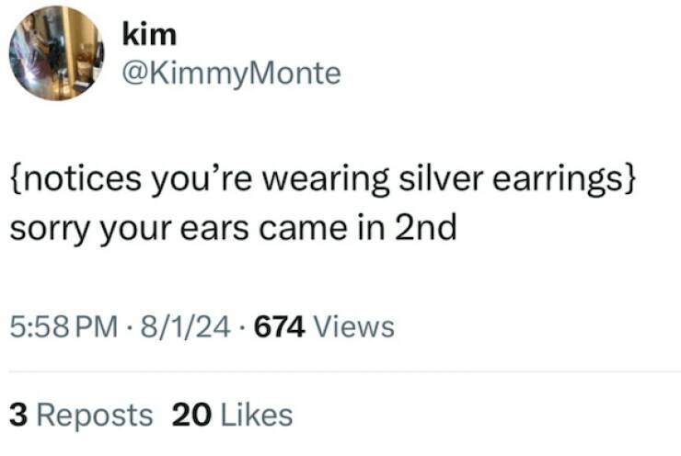The height and width of the screenshot is (456, 681).
Task: Select the word "Views"
Action: 354,326
